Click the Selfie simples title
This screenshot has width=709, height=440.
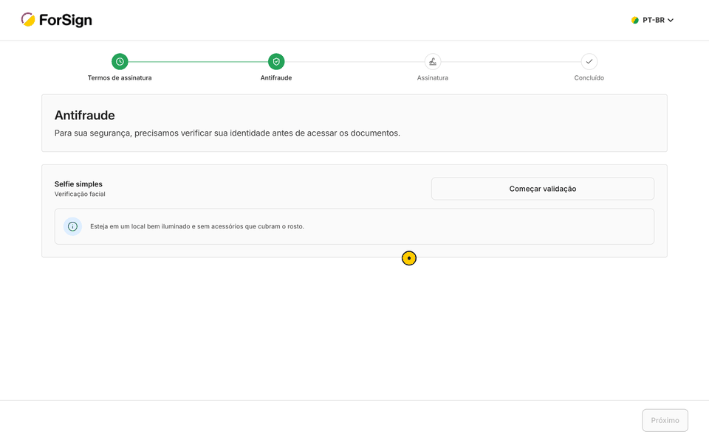78,184
